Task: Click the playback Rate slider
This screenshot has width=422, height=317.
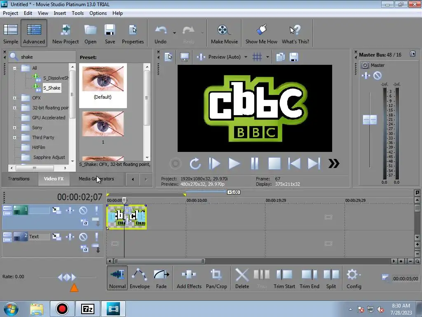Action: 67,277
